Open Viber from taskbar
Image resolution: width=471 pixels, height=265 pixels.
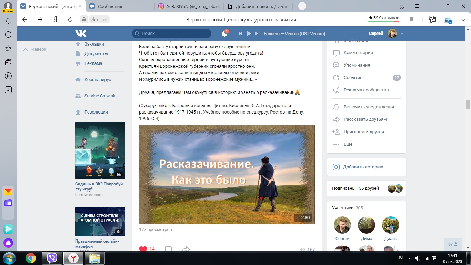tap(52, 258)
